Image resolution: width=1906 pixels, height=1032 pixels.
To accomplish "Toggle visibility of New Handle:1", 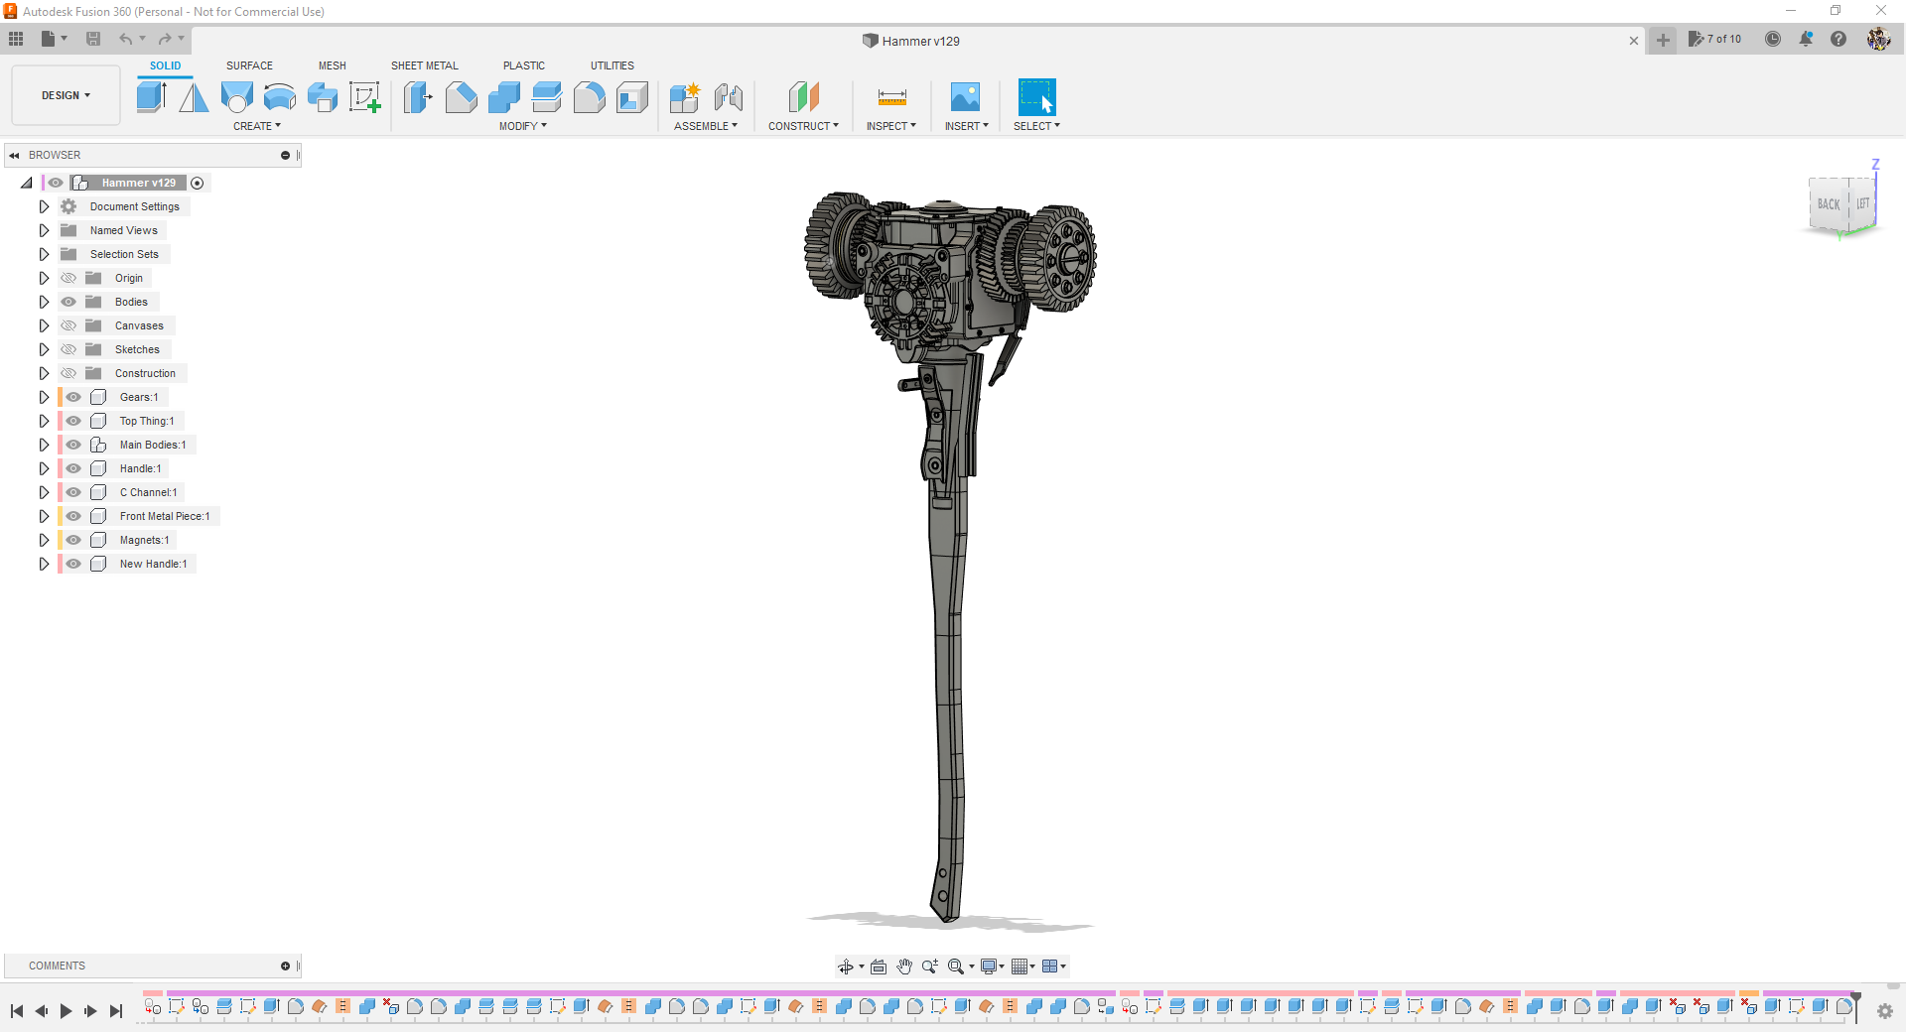I will pyautogui.click(x=73, y=564).
